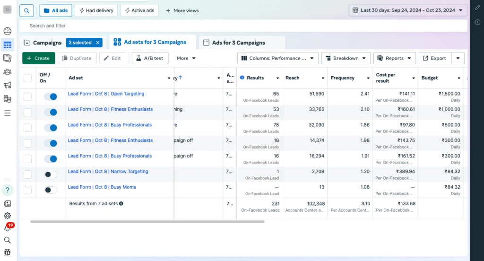Check the box for Busy Moms ad set
The height and width of the screenshot is (261, 484).
point(28,190)
